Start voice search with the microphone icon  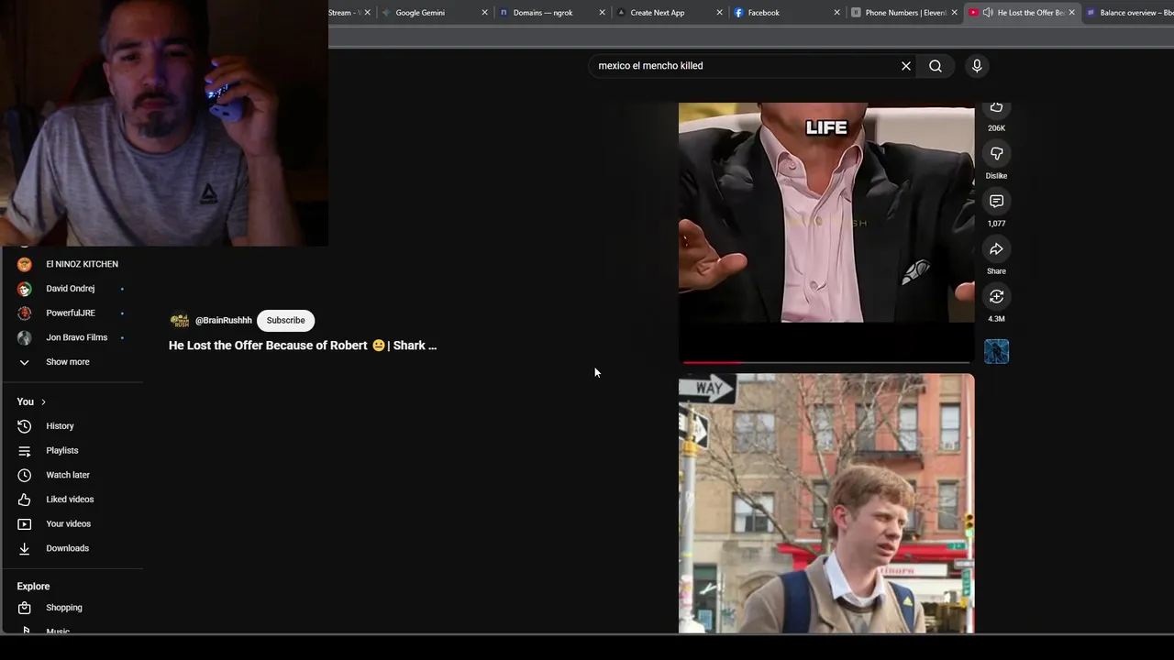[977, 66]
